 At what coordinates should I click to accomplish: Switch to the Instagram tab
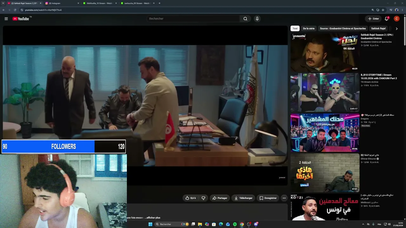[62, 3]
